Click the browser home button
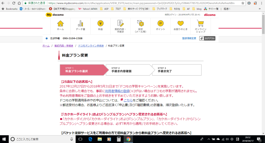265x143 pixels. pos(19,3)
